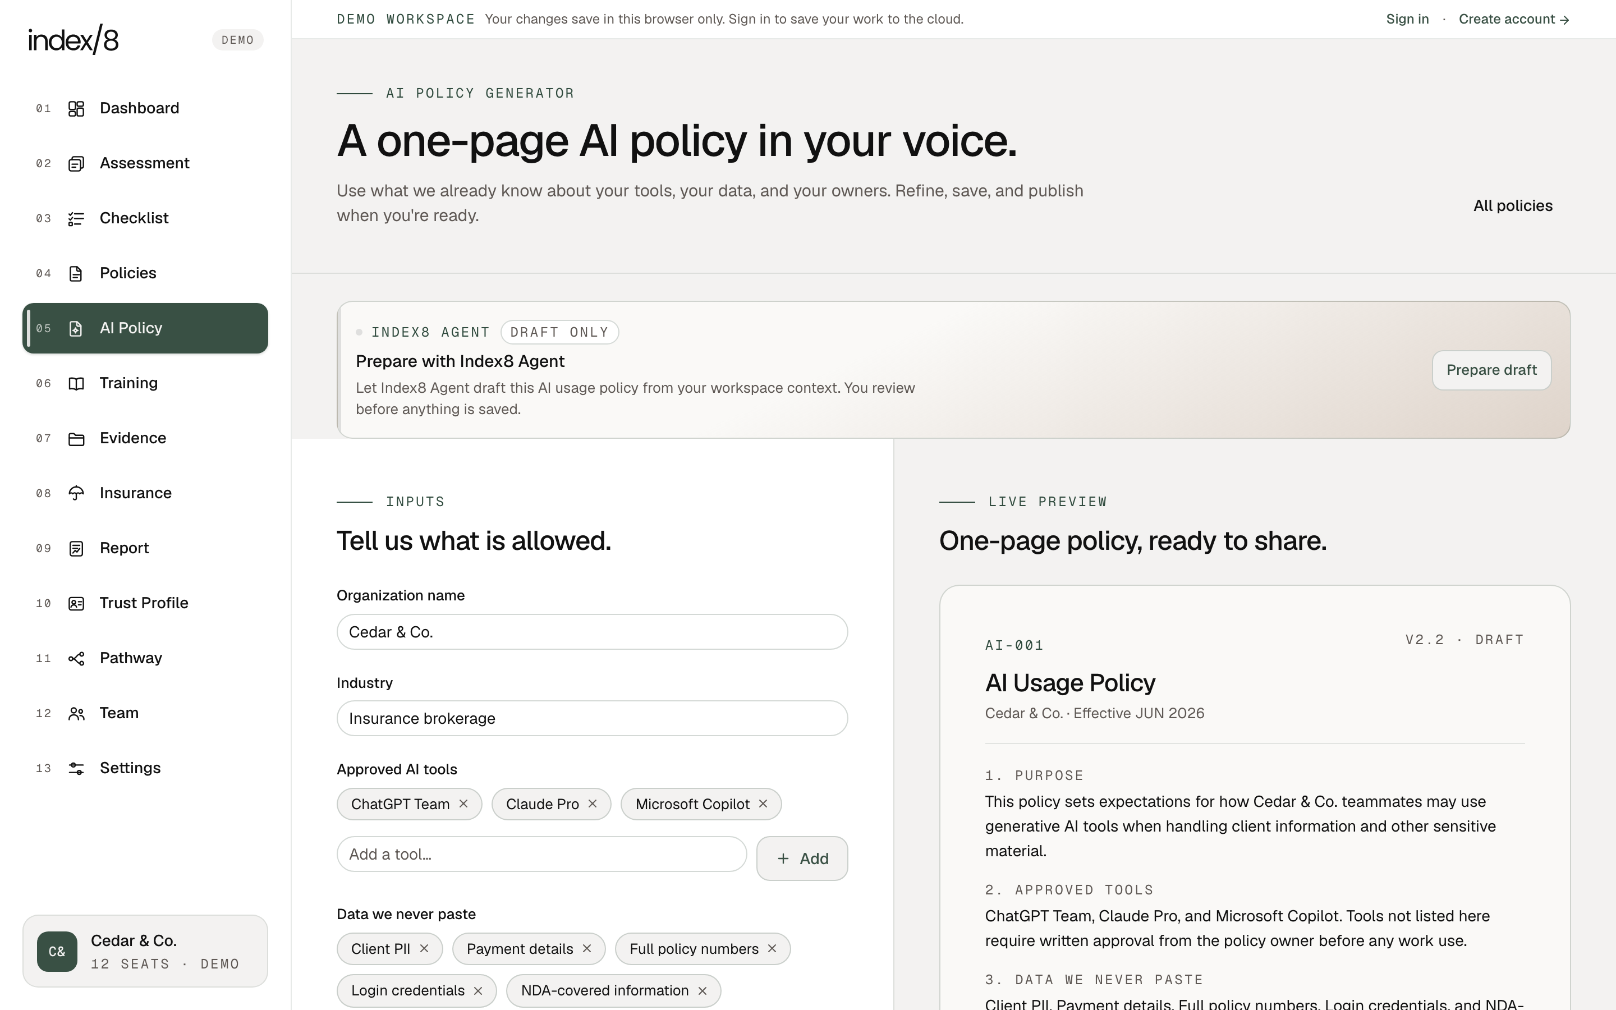Viewport: 1616px width, 1010px height.
Task: Open the Checklist section
Action: pos(145,218)
